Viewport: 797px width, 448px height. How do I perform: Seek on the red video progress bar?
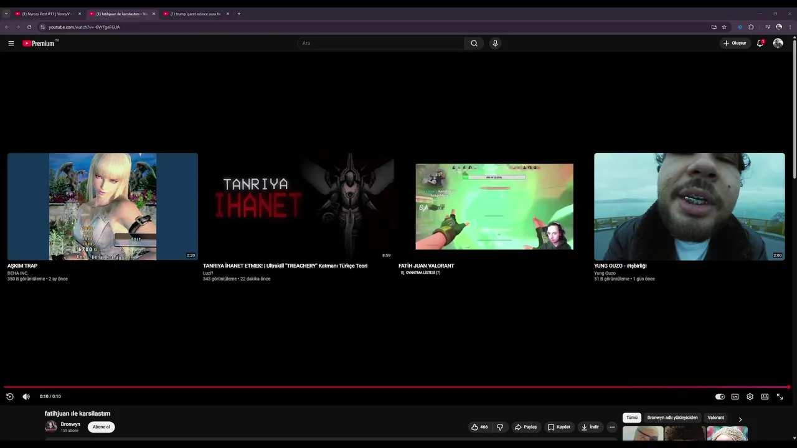(396, 387)
